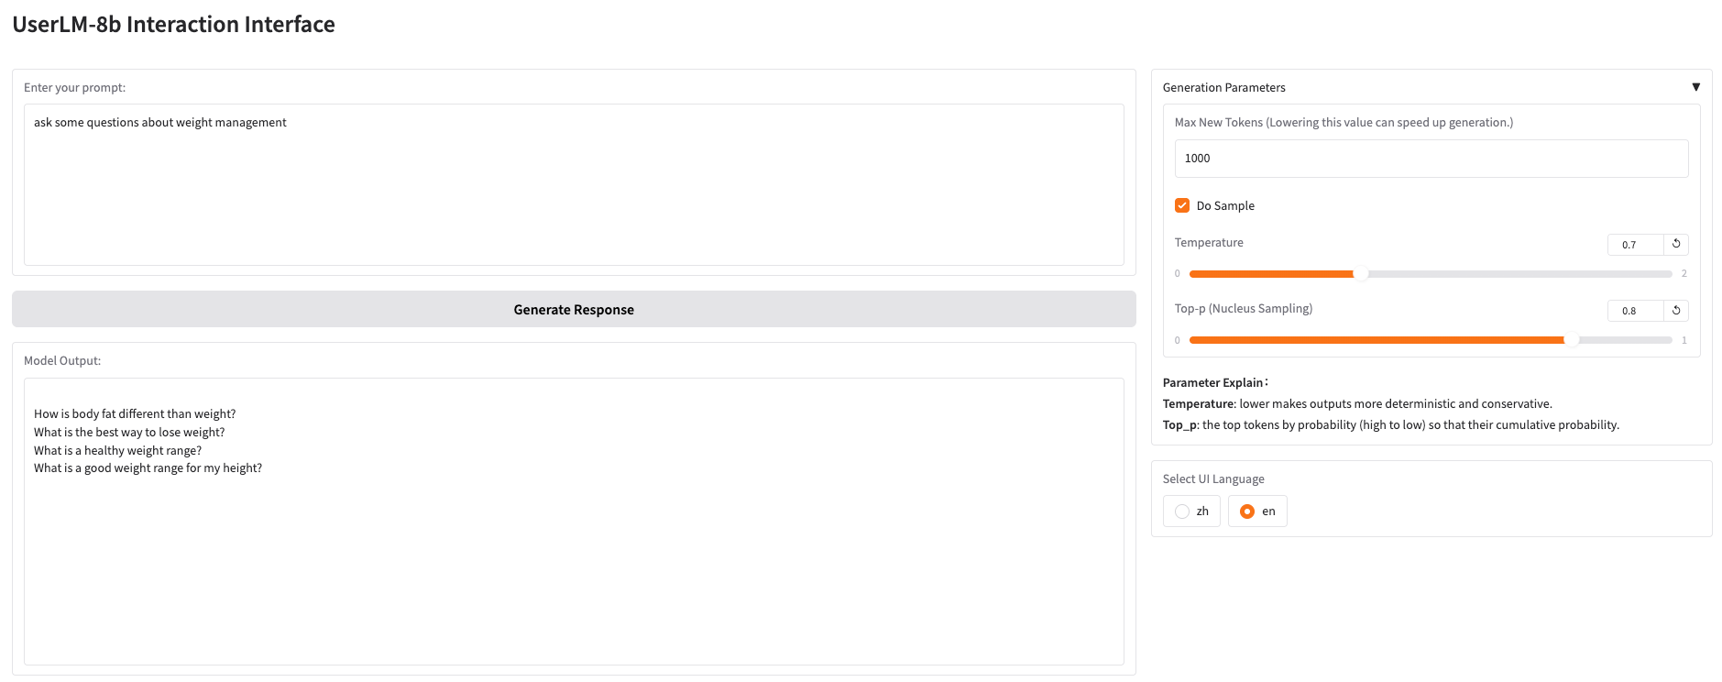Image resolution: width=1722 pixels, height=682 pixels.
Task: Click the Max New Tokens input field
Action: click(x=1431, y=159)
